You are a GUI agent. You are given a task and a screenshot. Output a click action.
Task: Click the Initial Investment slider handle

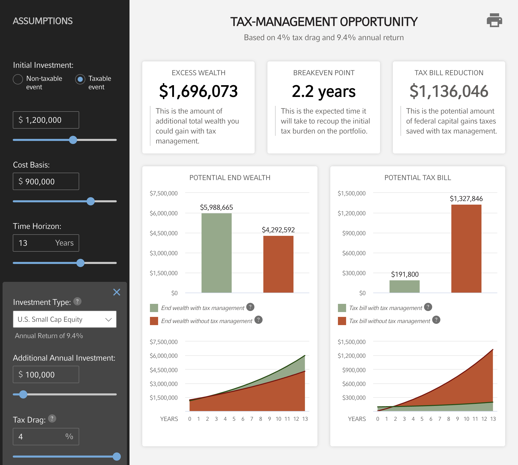pos(73,140)
